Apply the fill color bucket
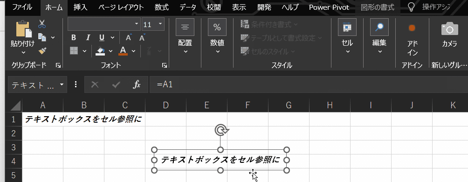Image resolution: width=468 pixels, height=182 pixels. click(x=100, y=51)
